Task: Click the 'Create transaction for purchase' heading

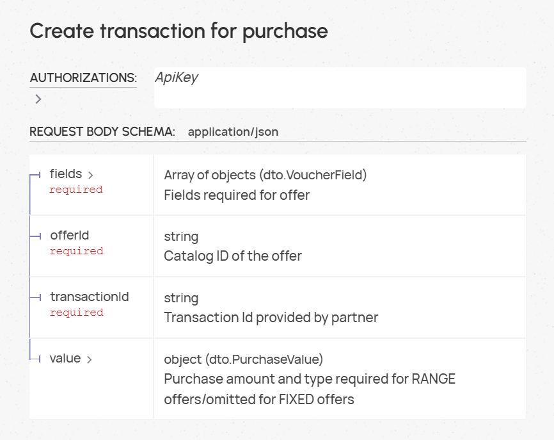Action: (178, 31)
